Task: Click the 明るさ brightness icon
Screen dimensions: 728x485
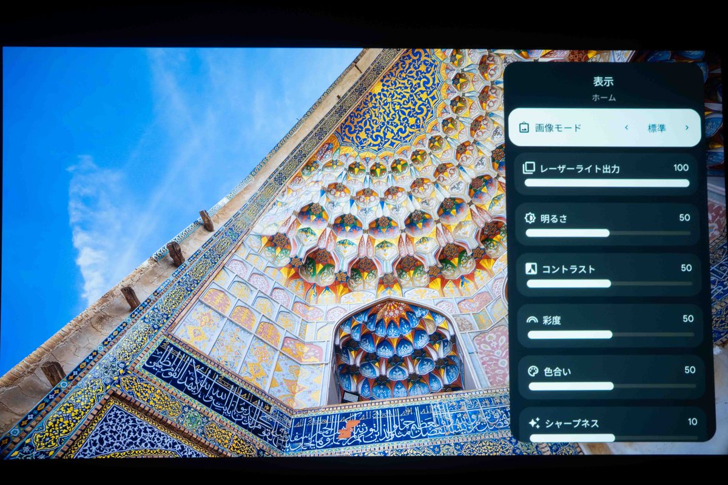Action: tap(530, 218)
